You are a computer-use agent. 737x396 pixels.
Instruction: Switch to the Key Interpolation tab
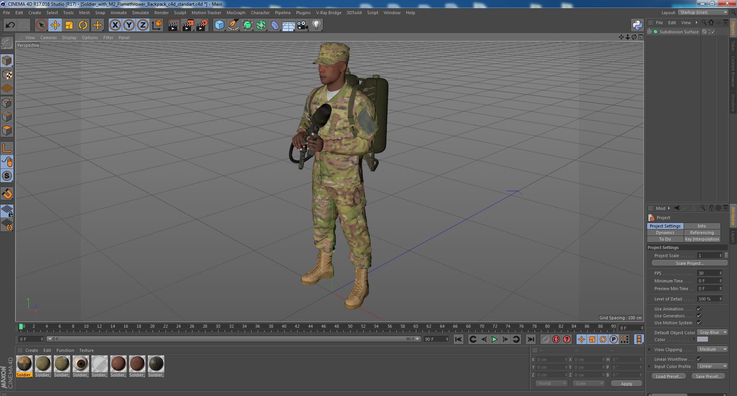tap(702, 239)
